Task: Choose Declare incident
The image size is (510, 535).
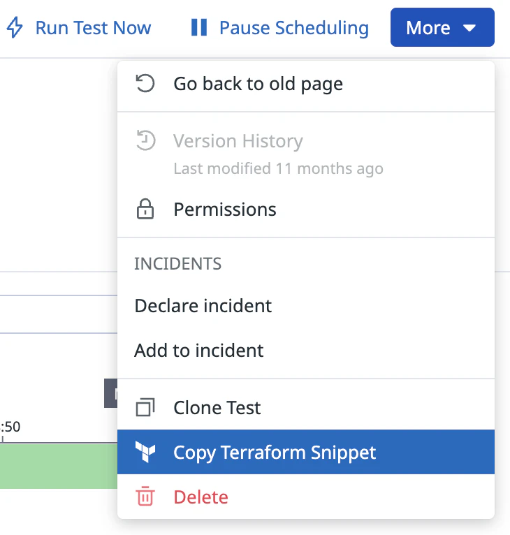Action: click(203, 306)
